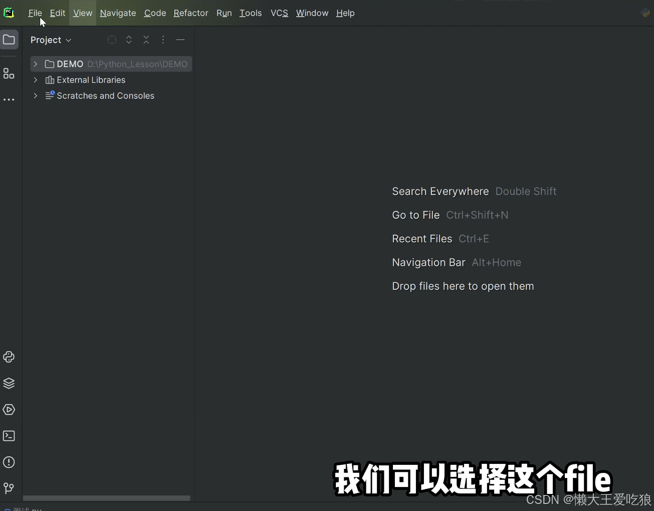Open the Problems tool window icon
The height and width of the screenshot is (511, 654).
tap(9, 462)
